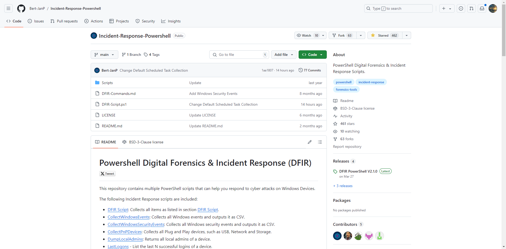Open the create new plus menu
Viewport: 506px width, 249px height.
(x=447, y=8)
